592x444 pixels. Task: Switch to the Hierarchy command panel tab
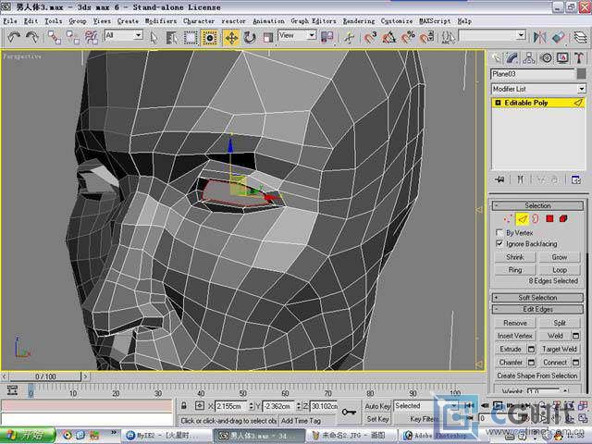pyautogui.click(x=529, y=58)
